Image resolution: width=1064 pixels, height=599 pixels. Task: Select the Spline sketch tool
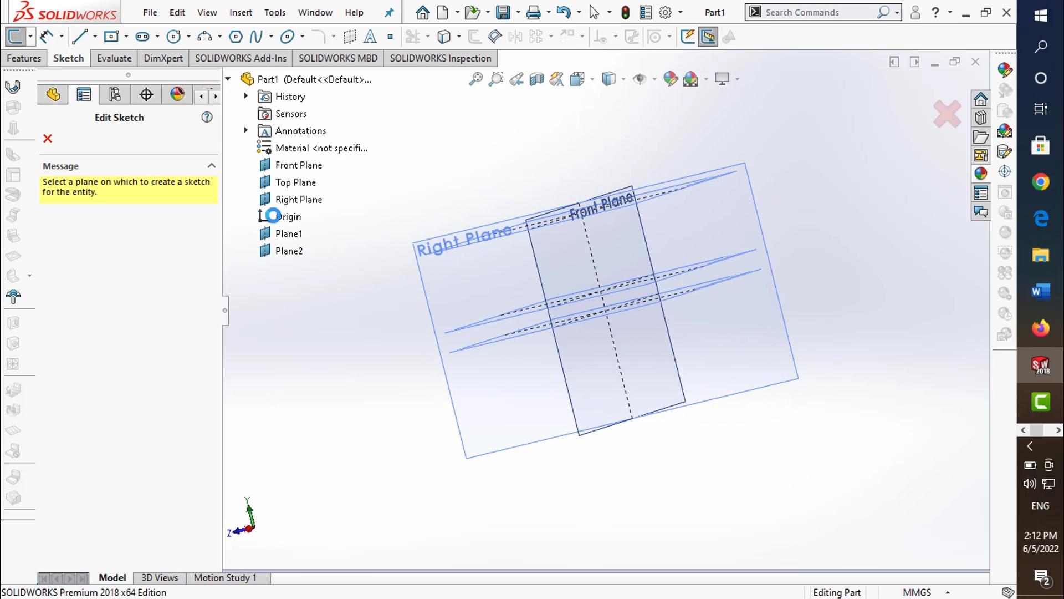coord(255,37)
